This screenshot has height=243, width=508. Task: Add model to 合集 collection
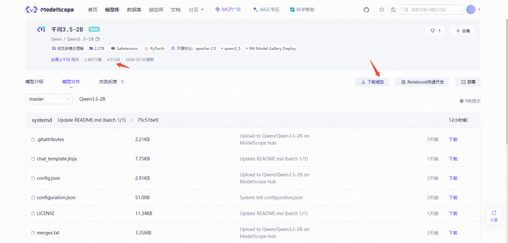pyautogui.click(x=462, y=31)
